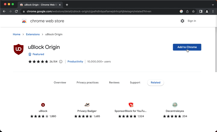The image size is (217, 132).
Task: Switch to the Reviews tab
Action: point(114,83)
